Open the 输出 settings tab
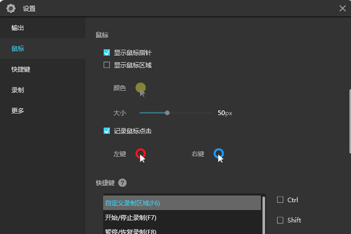This screenshot has width=351, height=234. (18, 28)
